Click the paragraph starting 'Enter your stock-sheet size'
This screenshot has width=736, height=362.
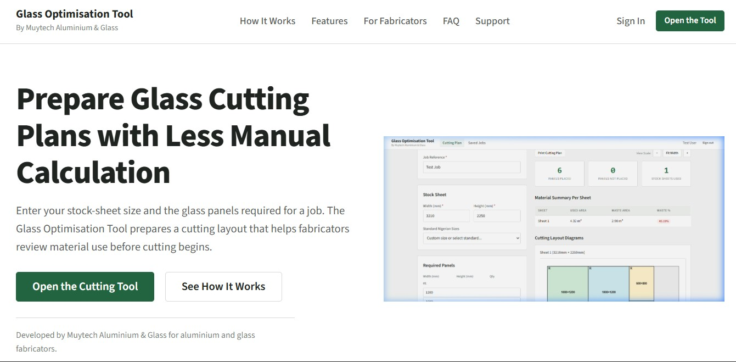[x=183, y=229]
